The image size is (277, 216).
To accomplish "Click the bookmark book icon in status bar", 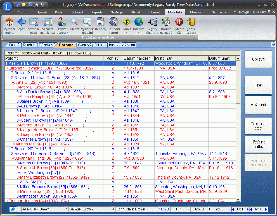I will pyautogui.click(x=13, y=209).
